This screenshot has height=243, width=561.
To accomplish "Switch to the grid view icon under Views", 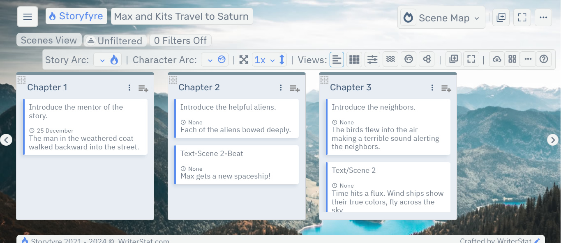I will point(354,59).
